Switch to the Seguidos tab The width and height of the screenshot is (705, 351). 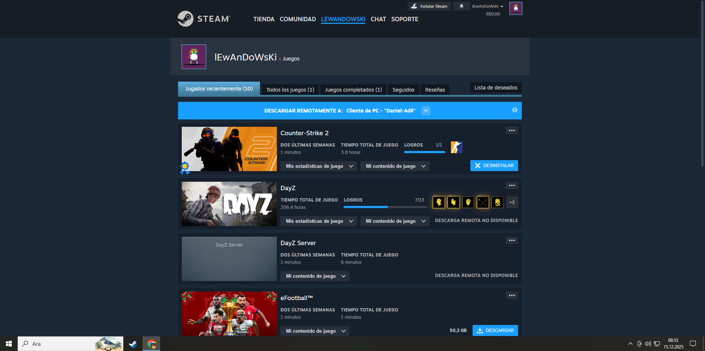coord(403,90)
